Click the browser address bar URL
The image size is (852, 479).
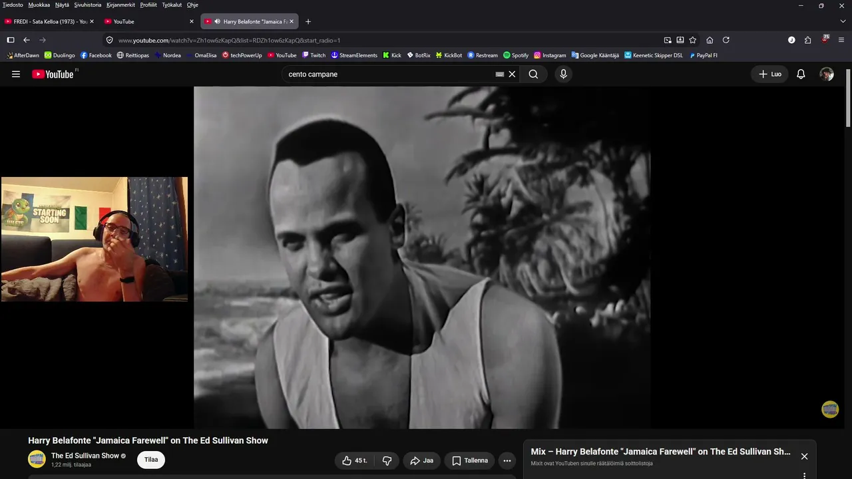tap(229, 40)
